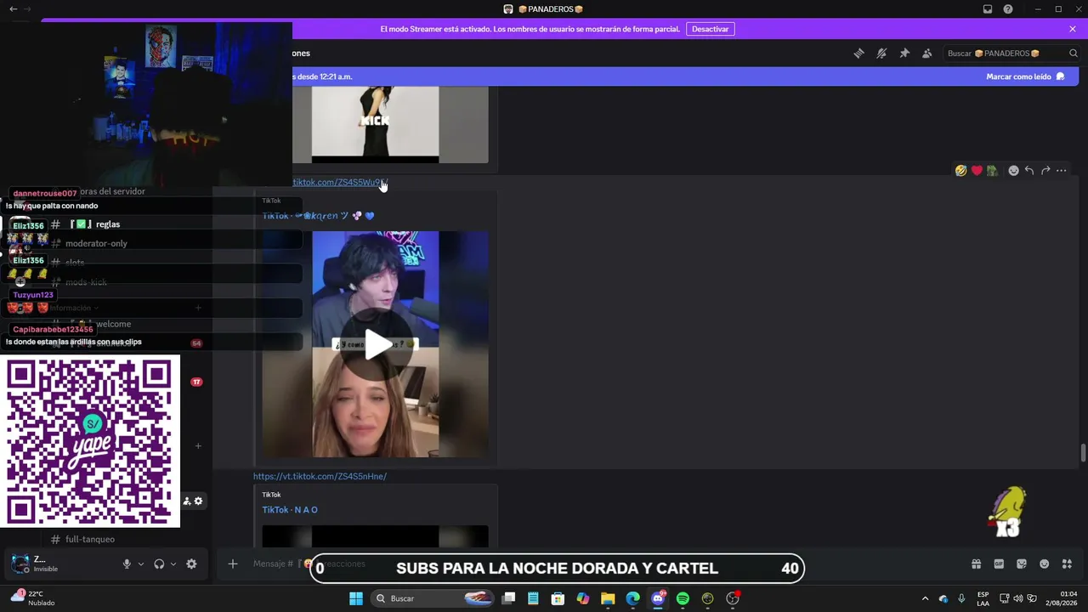Click the KICK video thumbnail
Screen dimensions: 1088x612
(375, 124)
